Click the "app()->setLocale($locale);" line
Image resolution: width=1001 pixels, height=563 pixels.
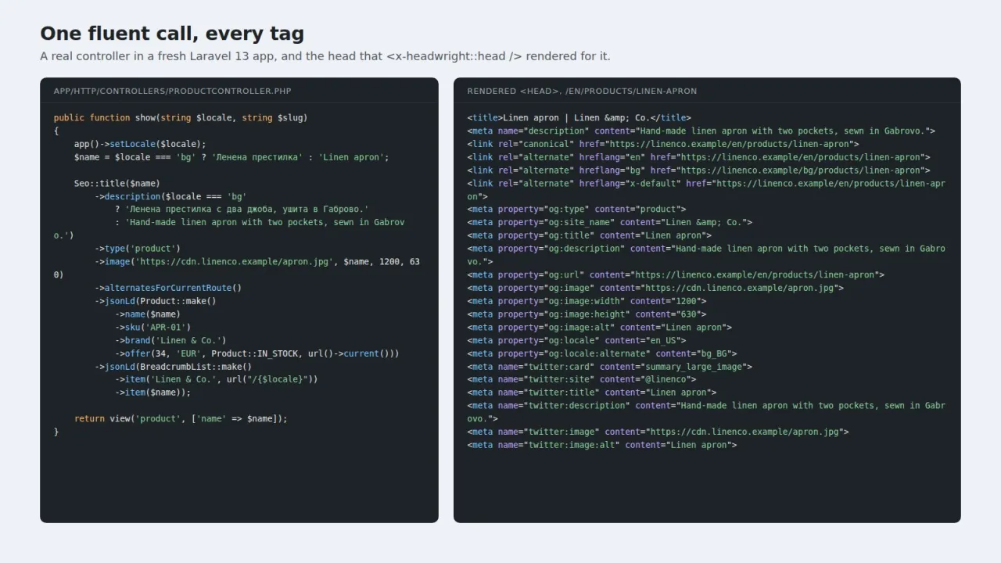click(x=140, y=144)
